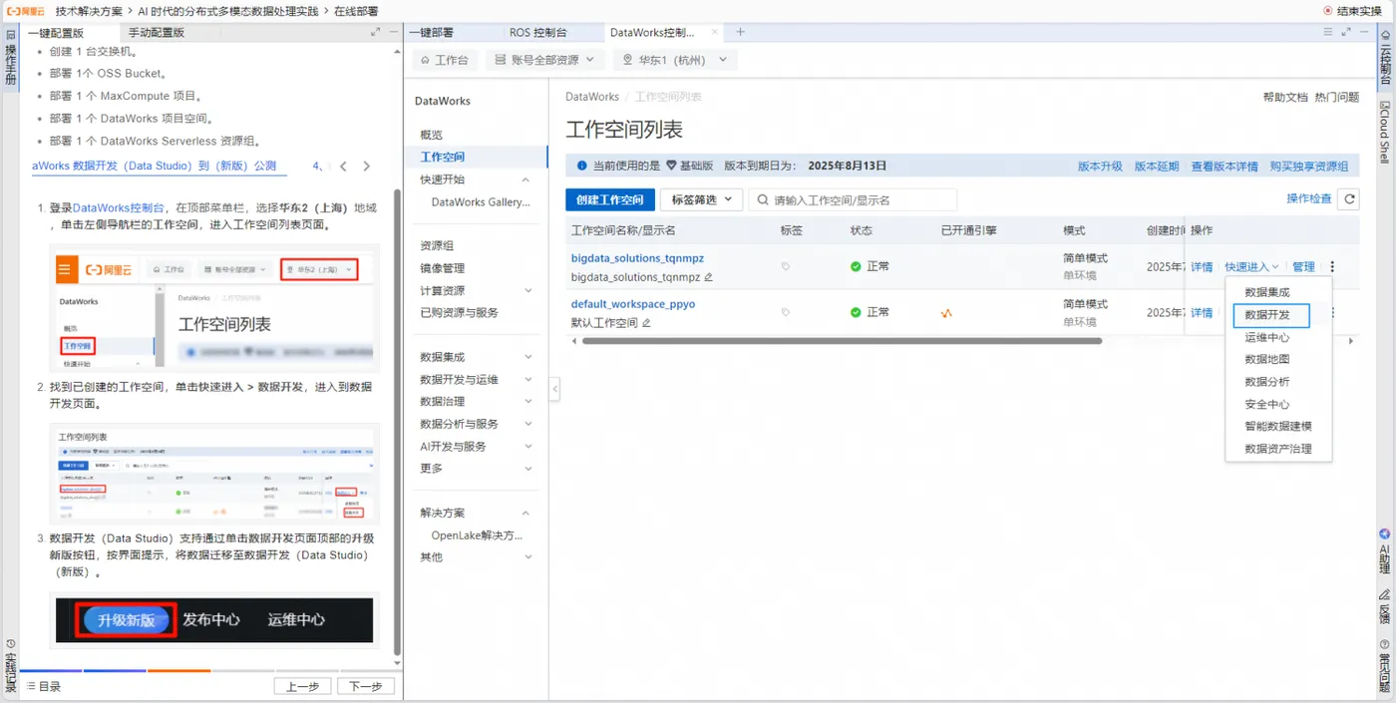Click 购买独享资源组 link
This screenshot has width=1396, height=703.
[1309, 167]
